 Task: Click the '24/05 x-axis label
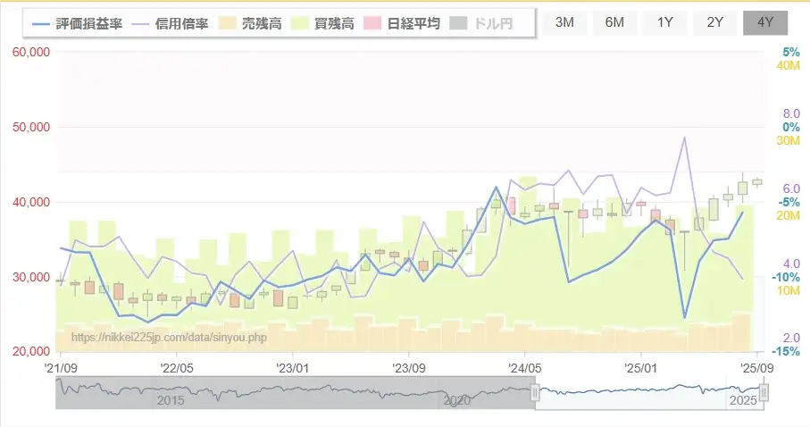point(525,368)
